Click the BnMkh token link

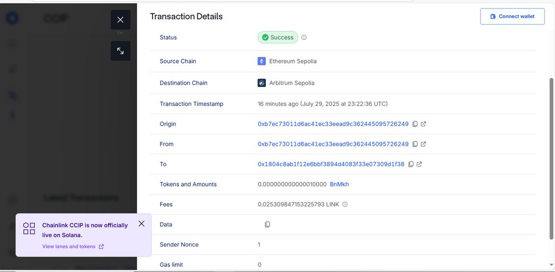pos(339,184)
